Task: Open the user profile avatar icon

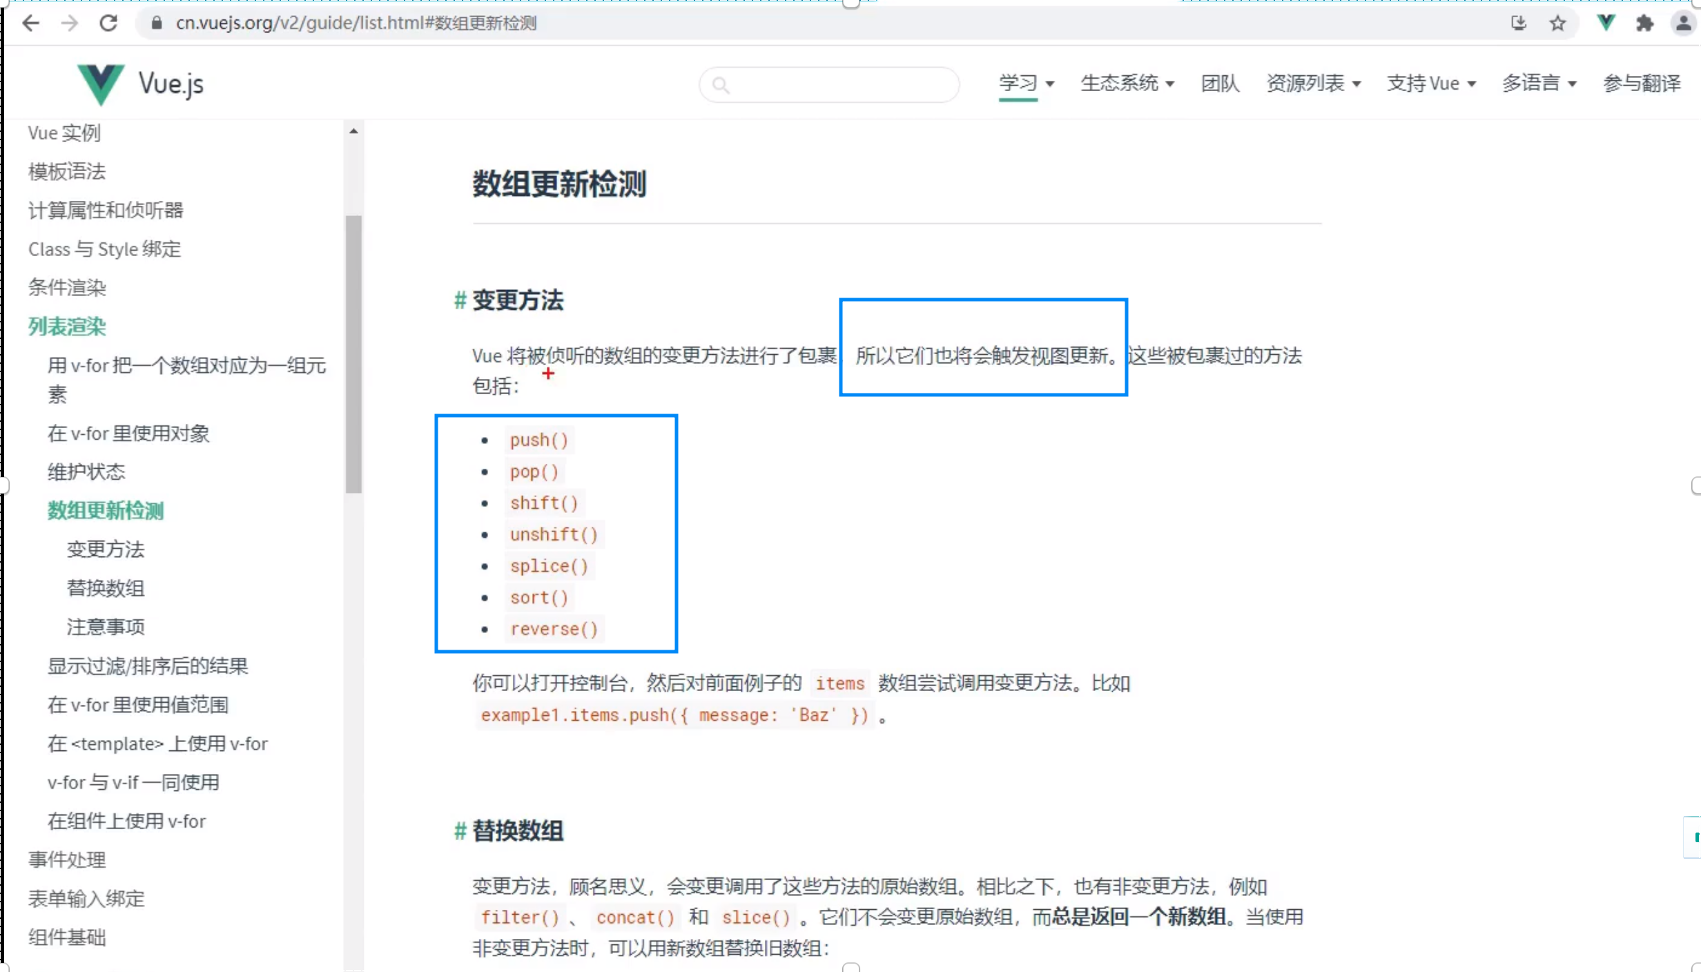Action: click(x=1683, y=23)
